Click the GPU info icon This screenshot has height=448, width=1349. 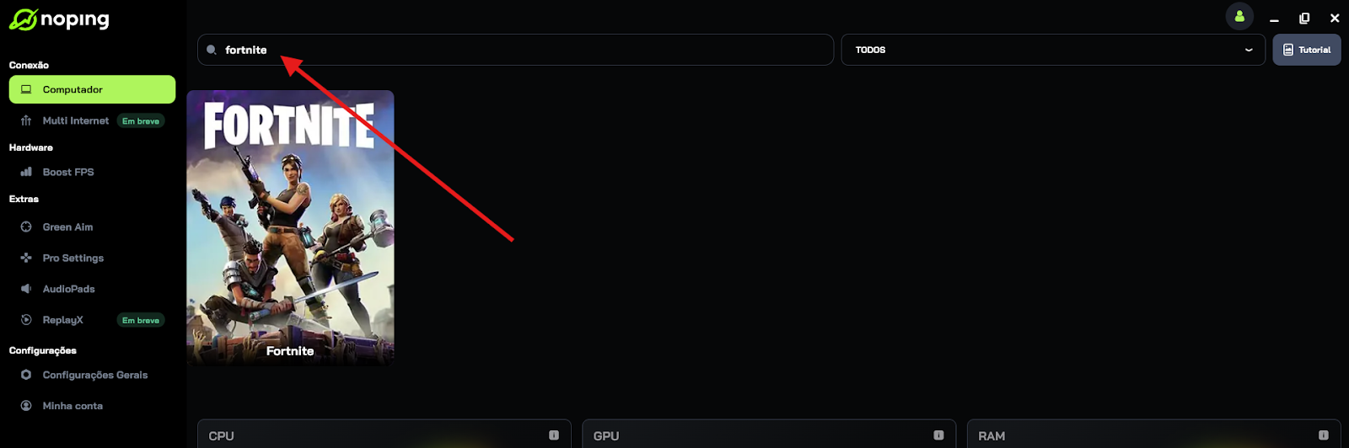point(938,435)
